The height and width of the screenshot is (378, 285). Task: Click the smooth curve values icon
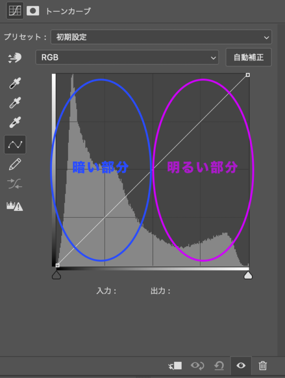tap(15, 184)
